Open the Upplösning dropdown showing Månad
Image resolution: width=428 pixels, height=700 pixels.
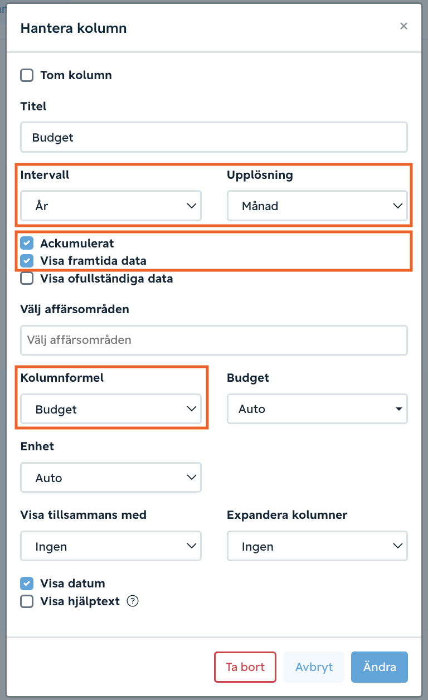point(317,206)
